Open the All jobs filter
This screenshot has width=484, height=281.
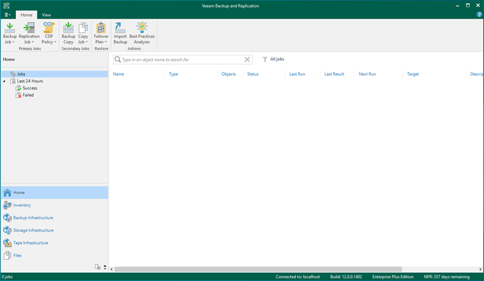tap(273, 59)
